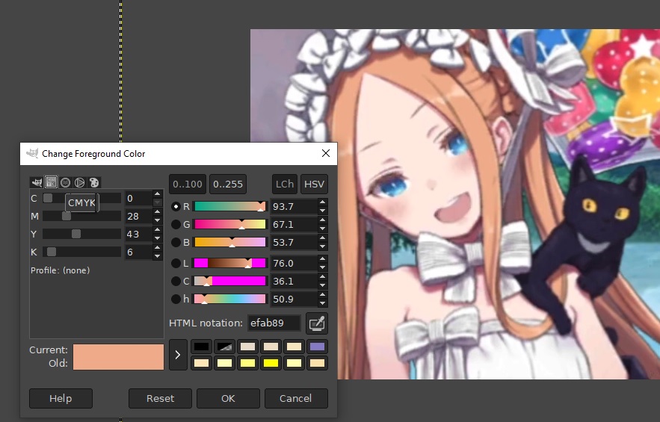660x422 pixels.
Task: Click the Current/Old salmon color preview
Action: coord(118,357)
